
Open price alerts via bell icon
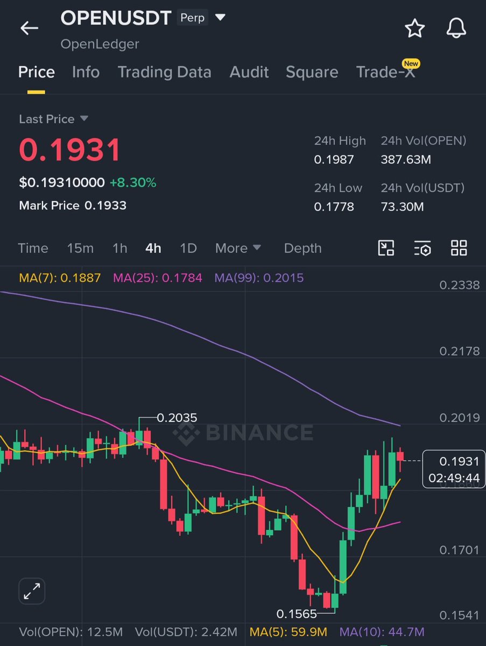tap(456, 28)
